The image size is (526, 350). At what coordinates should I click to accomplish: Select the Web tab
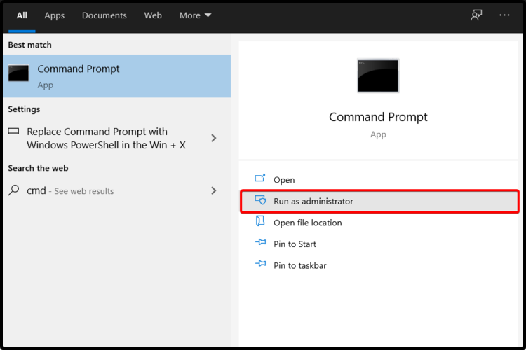[153, 15]
